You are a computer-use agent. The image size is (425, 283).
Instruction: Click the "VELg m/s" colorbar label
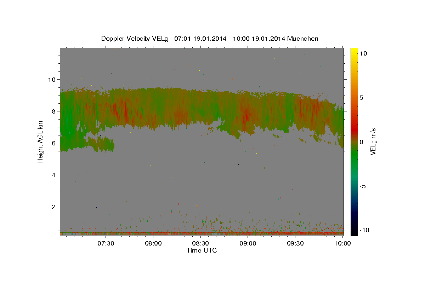click(x=373, y=142)
